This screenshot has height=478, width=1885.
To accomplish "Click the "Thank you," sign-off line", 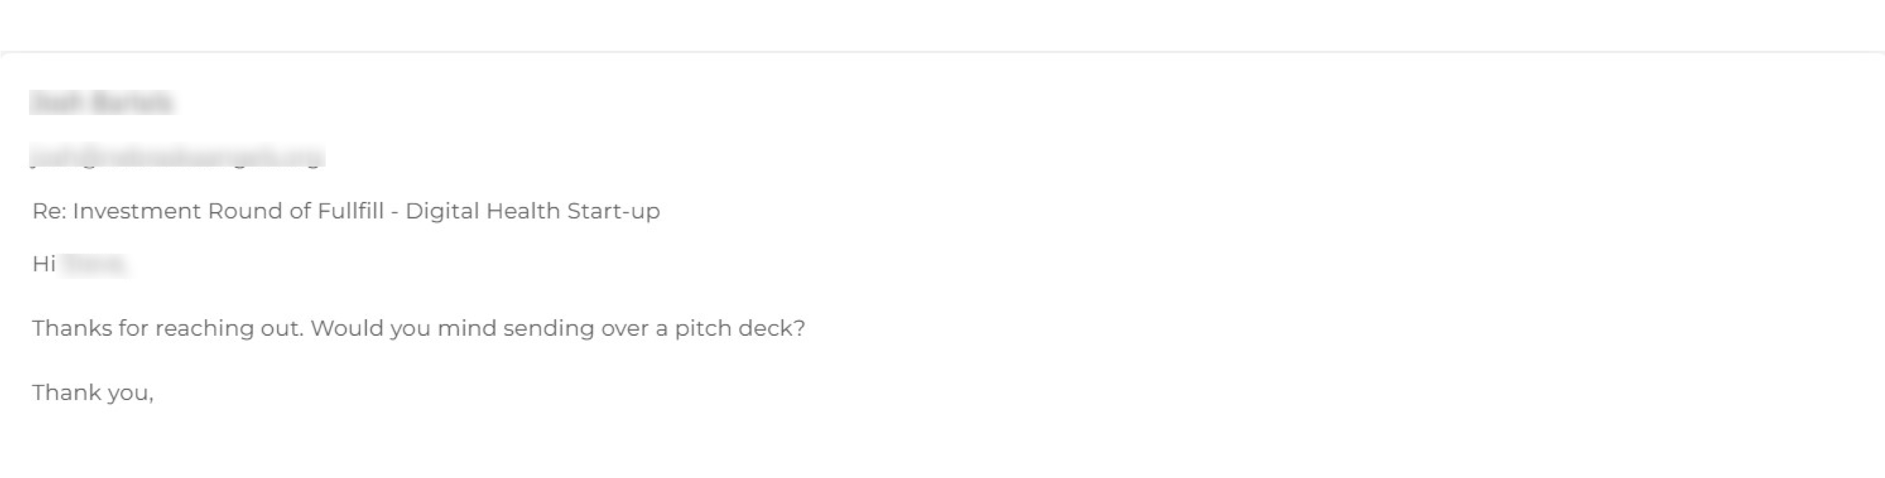I will [93, 393].
